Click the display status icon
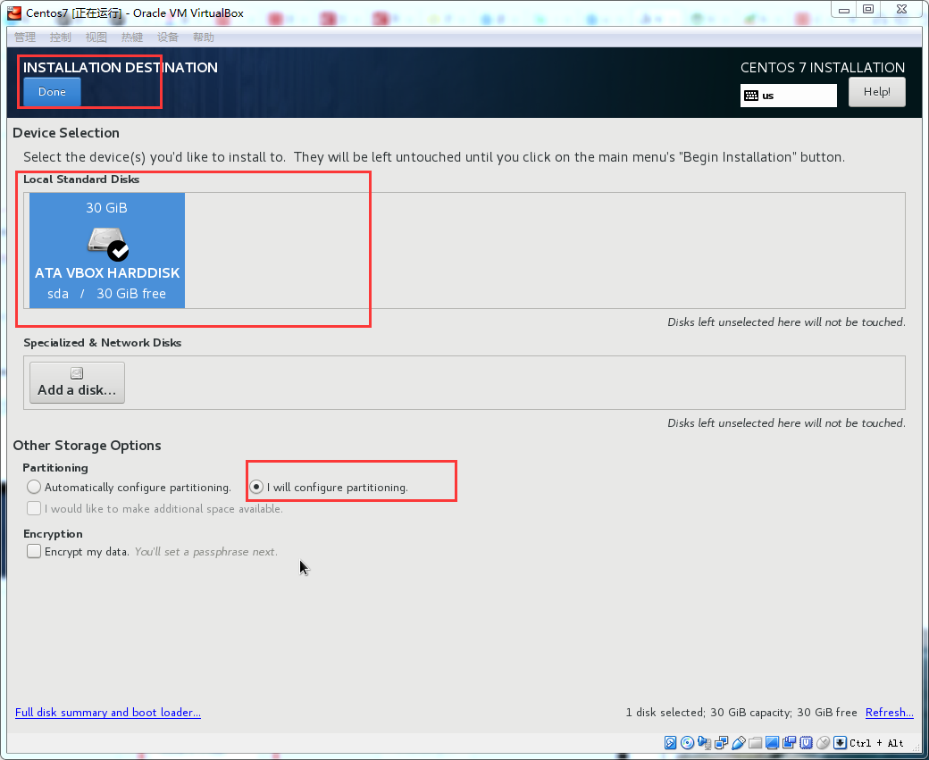This screenshot has height=760, width=929. [772, 743]
